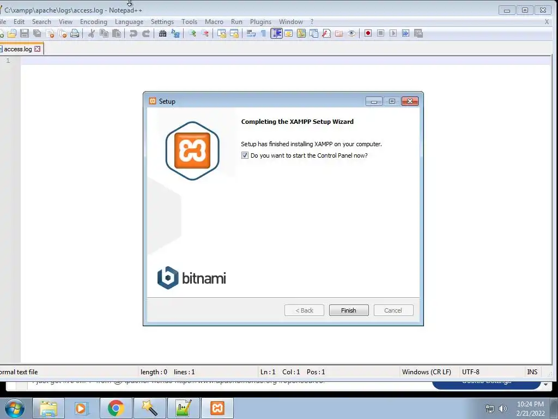
Task: Click the Cancel button in Setup wizard
Action: (393, 310)
